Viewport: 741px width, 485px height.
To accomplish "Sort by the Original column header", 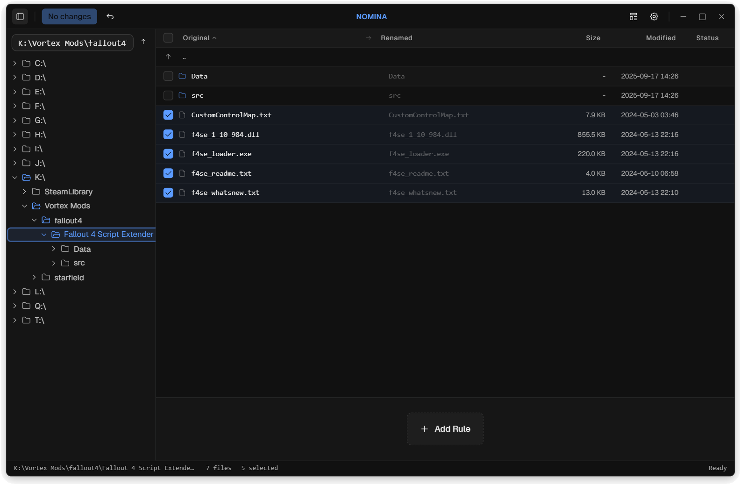I will pos(196,38).
